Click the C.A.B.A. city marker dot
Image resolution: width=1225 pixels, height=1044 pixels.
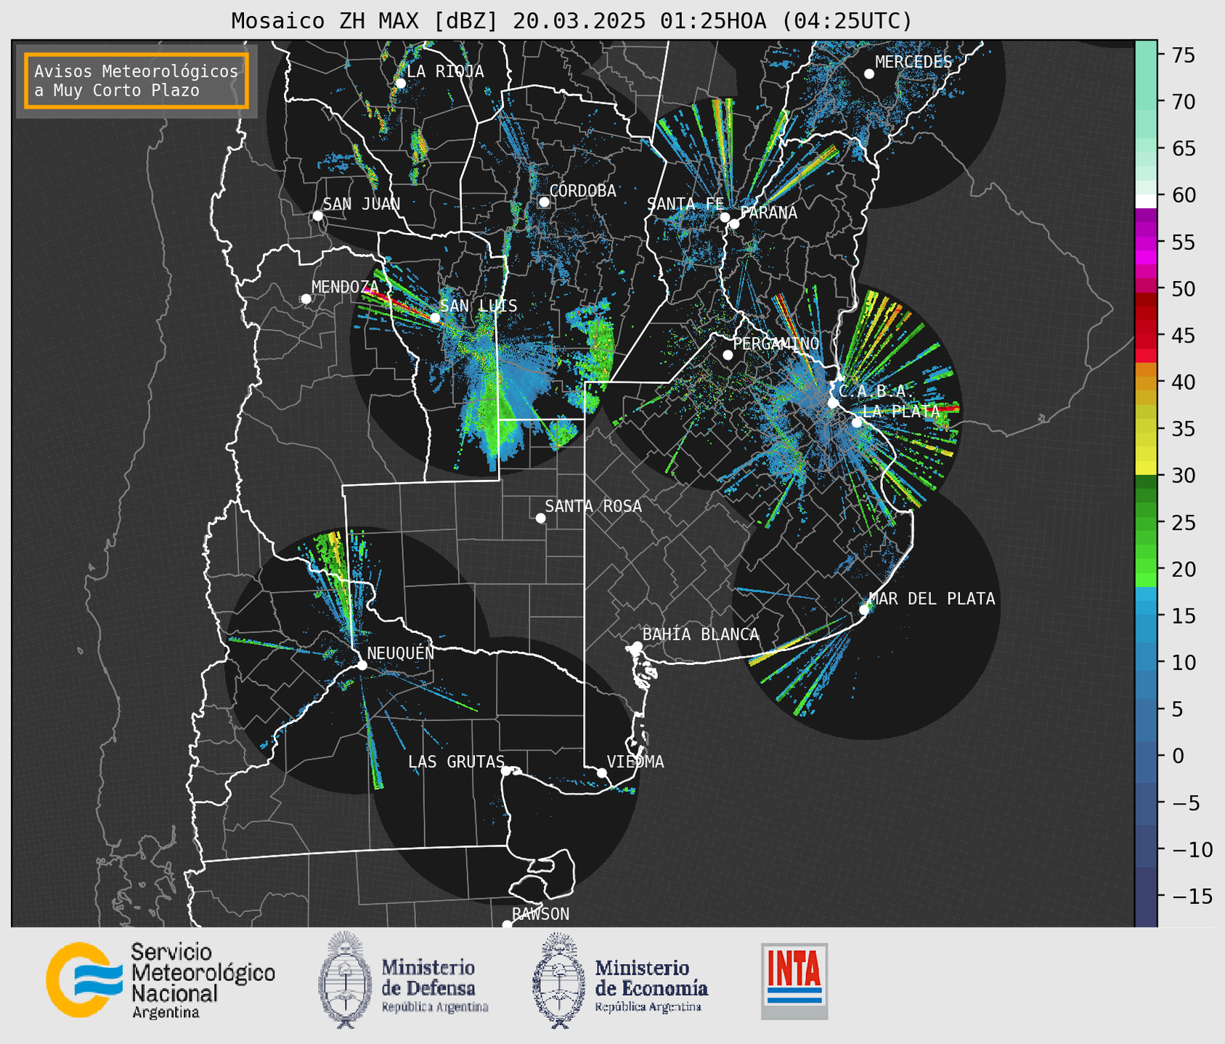click(834, 403)
